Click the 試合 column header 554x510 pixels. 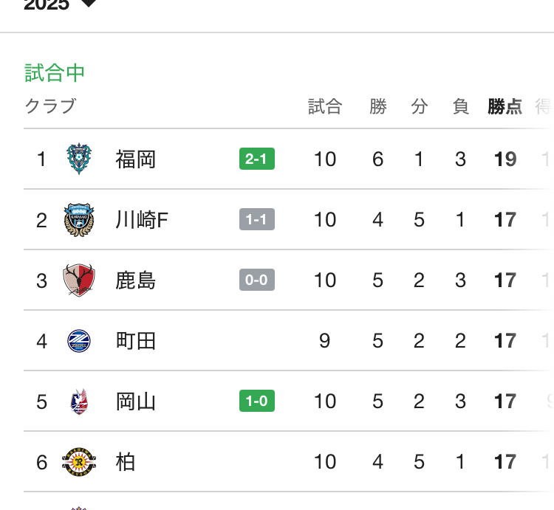pyautogui.click(x=325, y=106)
